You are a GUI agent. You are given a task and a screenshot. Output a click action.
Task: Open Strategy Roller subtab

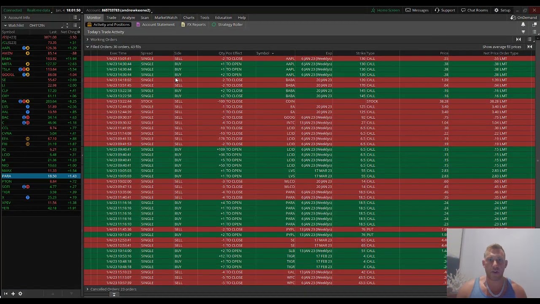tap(227, 24)
